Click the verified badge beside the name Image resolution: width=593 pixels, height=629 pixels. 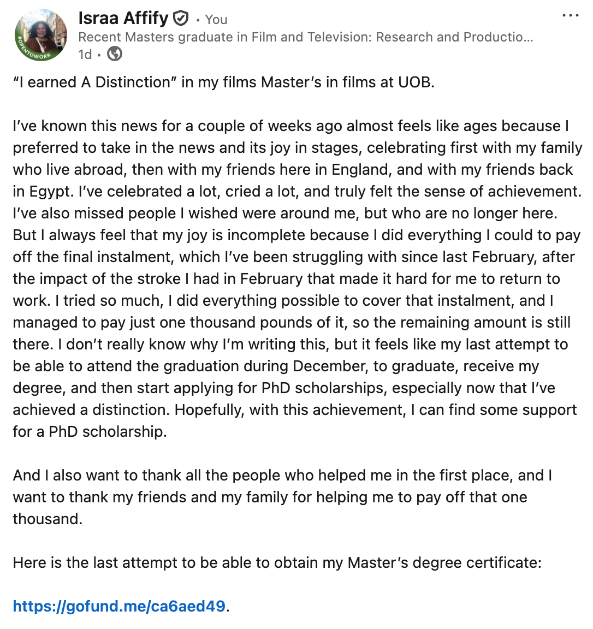181,19
